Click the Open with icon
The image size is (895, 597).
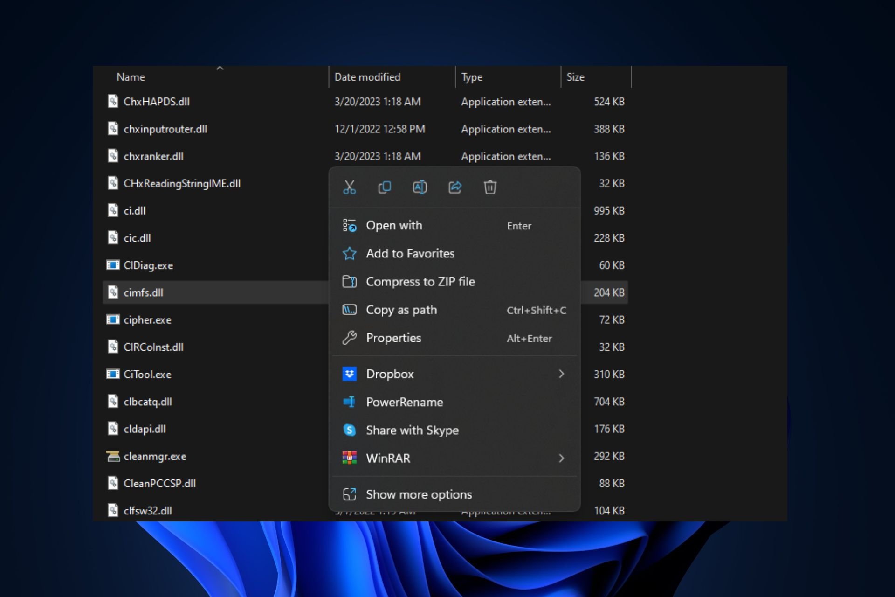(x=350, y=226)
